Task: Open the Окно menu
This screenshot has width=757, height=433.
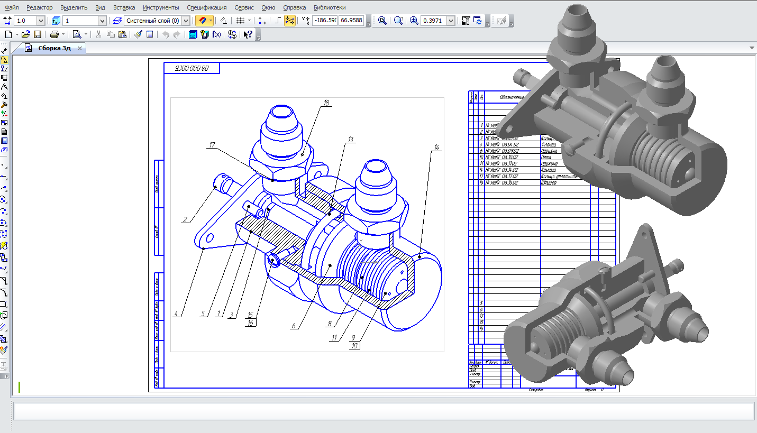Action: coord(268,7)
